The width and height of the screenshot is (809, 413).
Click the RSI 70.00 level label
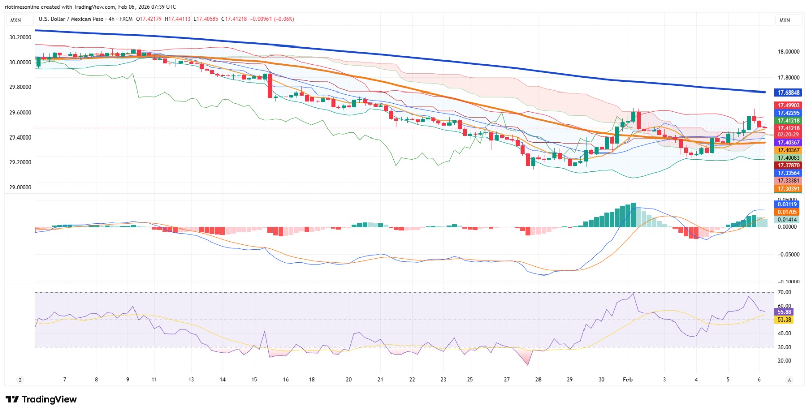point(784,292)
